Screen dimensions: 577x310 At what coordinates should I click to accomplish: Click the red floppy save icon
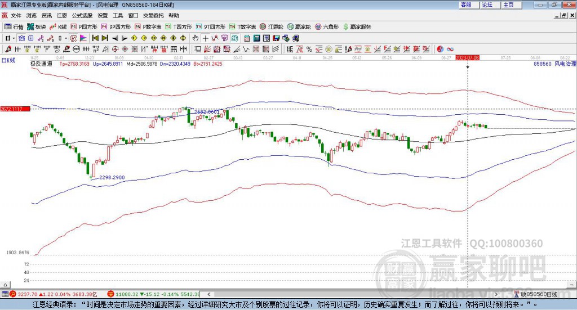(276, 38)
